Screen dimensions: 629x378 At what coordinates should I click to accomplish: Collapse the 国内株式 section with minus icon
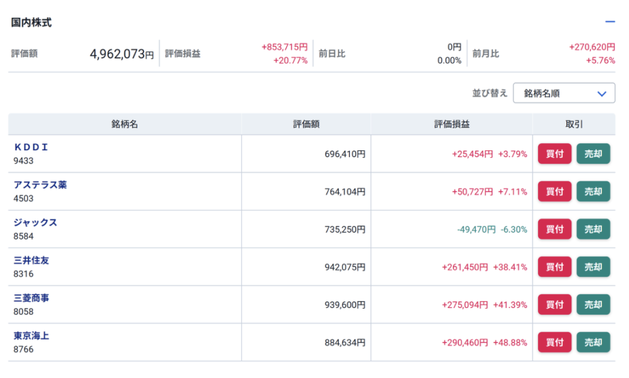coord(609,22)
